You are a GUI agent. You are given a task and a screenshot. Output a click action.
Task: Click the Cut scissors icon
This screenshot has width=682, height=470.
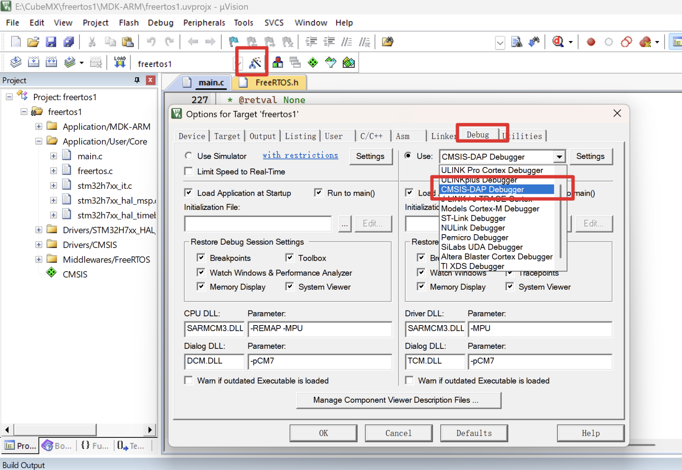click(x=92, y=42)
